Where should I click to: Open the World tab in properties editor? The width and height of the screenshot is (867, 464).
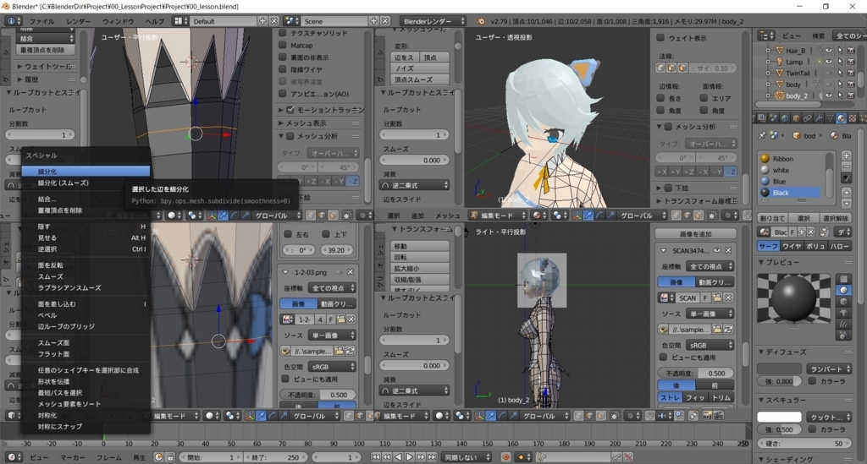pyautogui.click(x=785, y=118)
